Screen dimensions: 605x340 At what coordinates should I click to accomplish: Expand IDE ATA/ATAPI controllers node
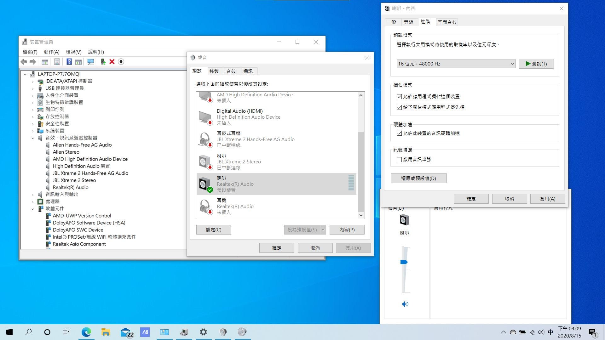[x=33, y=81]
